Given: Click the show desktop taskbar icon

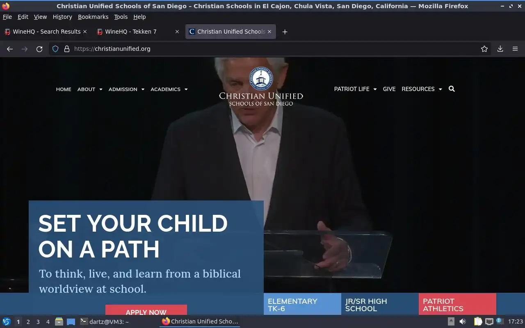Looking at the screenshot, I should tap(71, 321).
